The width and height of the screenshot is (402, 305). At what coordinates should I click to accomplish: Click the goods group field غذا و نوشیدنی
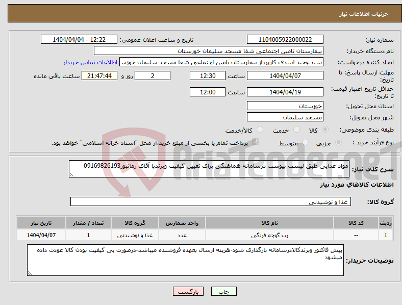pos(211,201)
